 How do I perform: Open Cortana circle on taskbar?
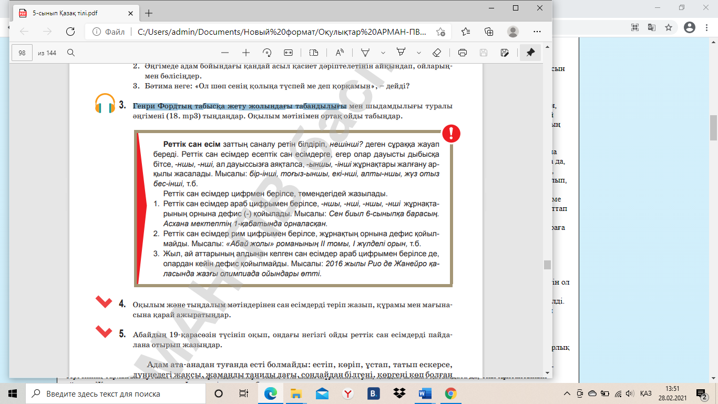219,393
